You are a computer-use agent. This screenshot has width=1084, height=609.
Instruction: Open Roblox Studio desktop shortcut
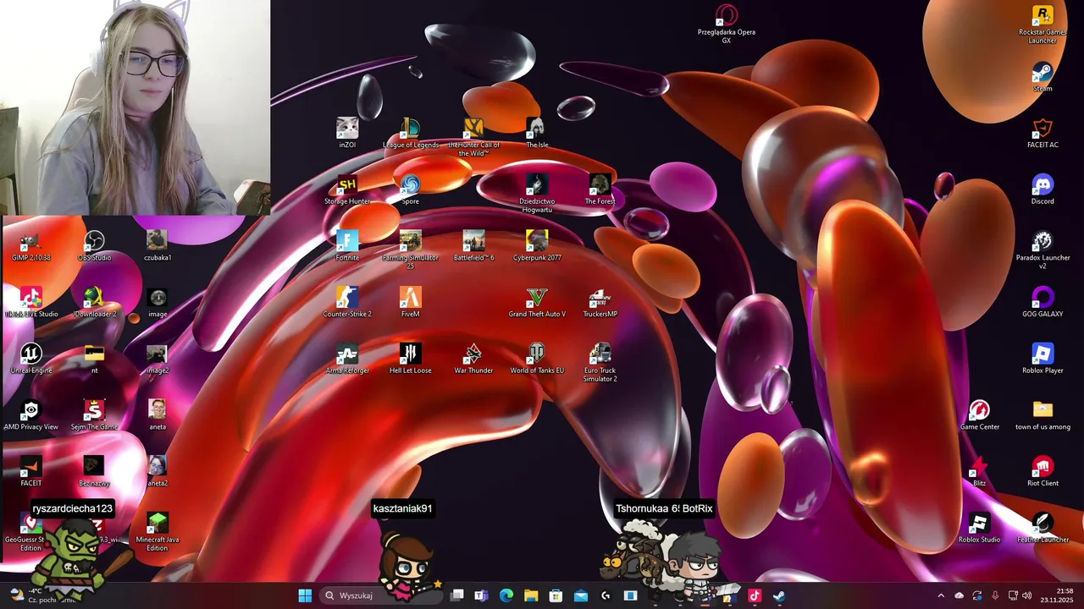click(980, 529)
